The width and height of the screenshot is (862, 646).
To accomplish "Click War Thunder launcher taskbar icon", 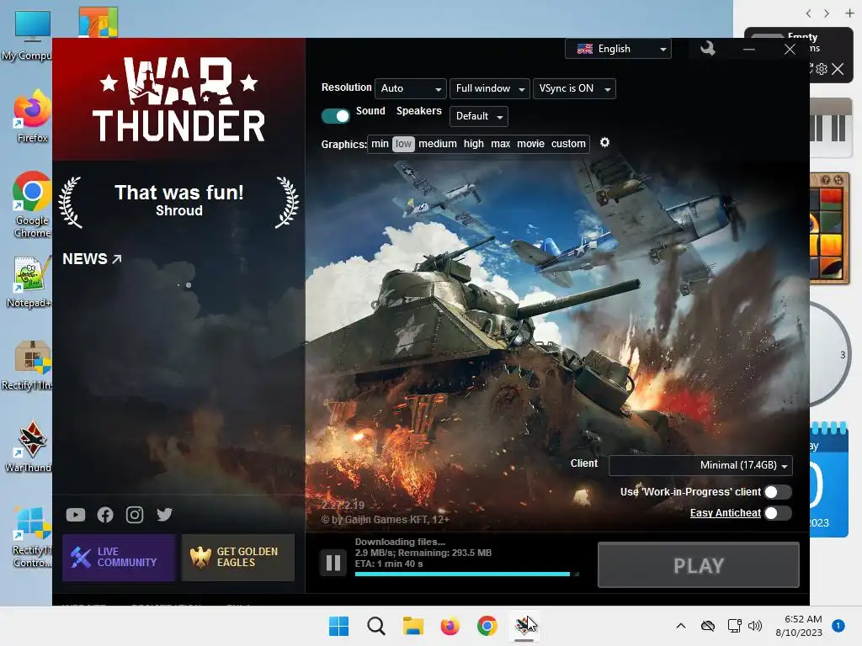I will coord(524,626).
